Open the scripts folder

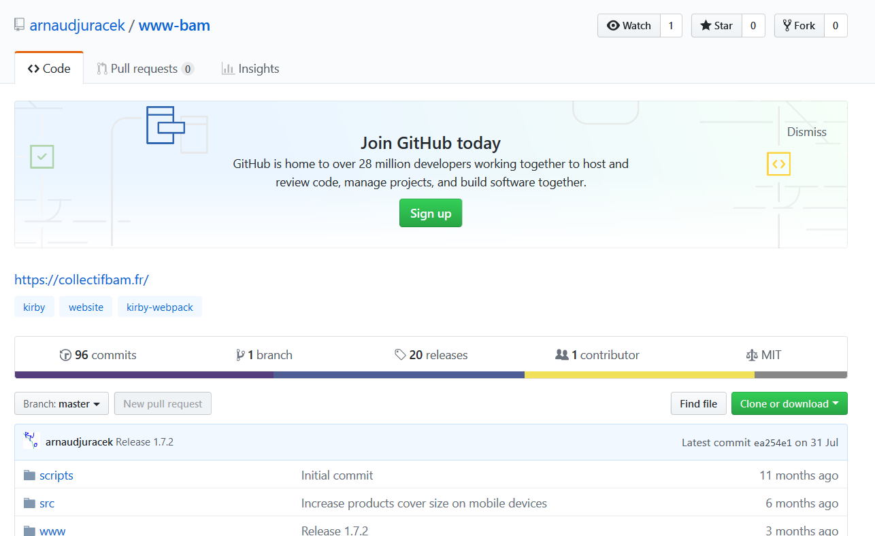point(56,475)
